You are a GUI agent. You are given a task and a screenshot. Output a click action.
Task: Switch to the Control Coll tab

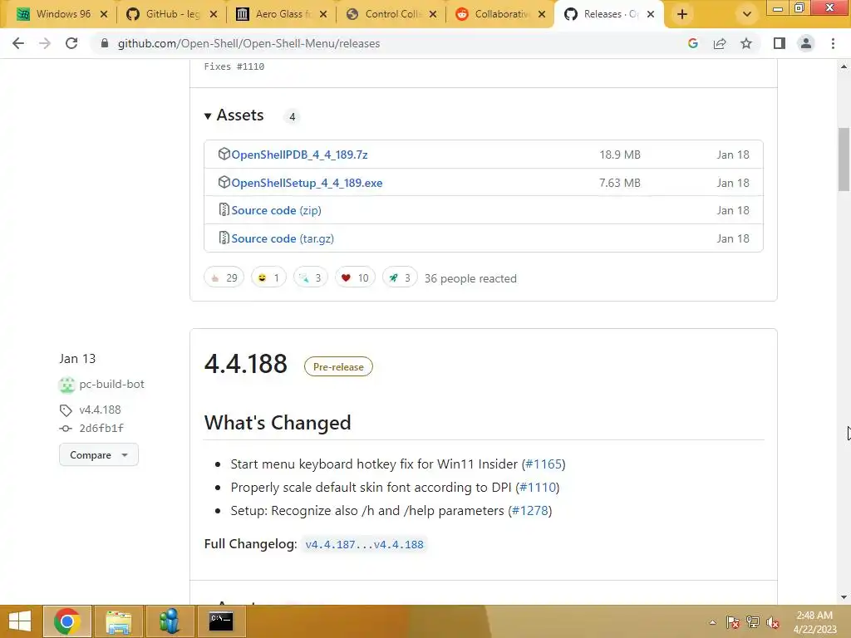(392, 14)
